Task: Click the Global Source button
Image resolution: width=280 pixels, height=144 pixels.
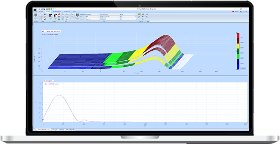Action: 36,16
